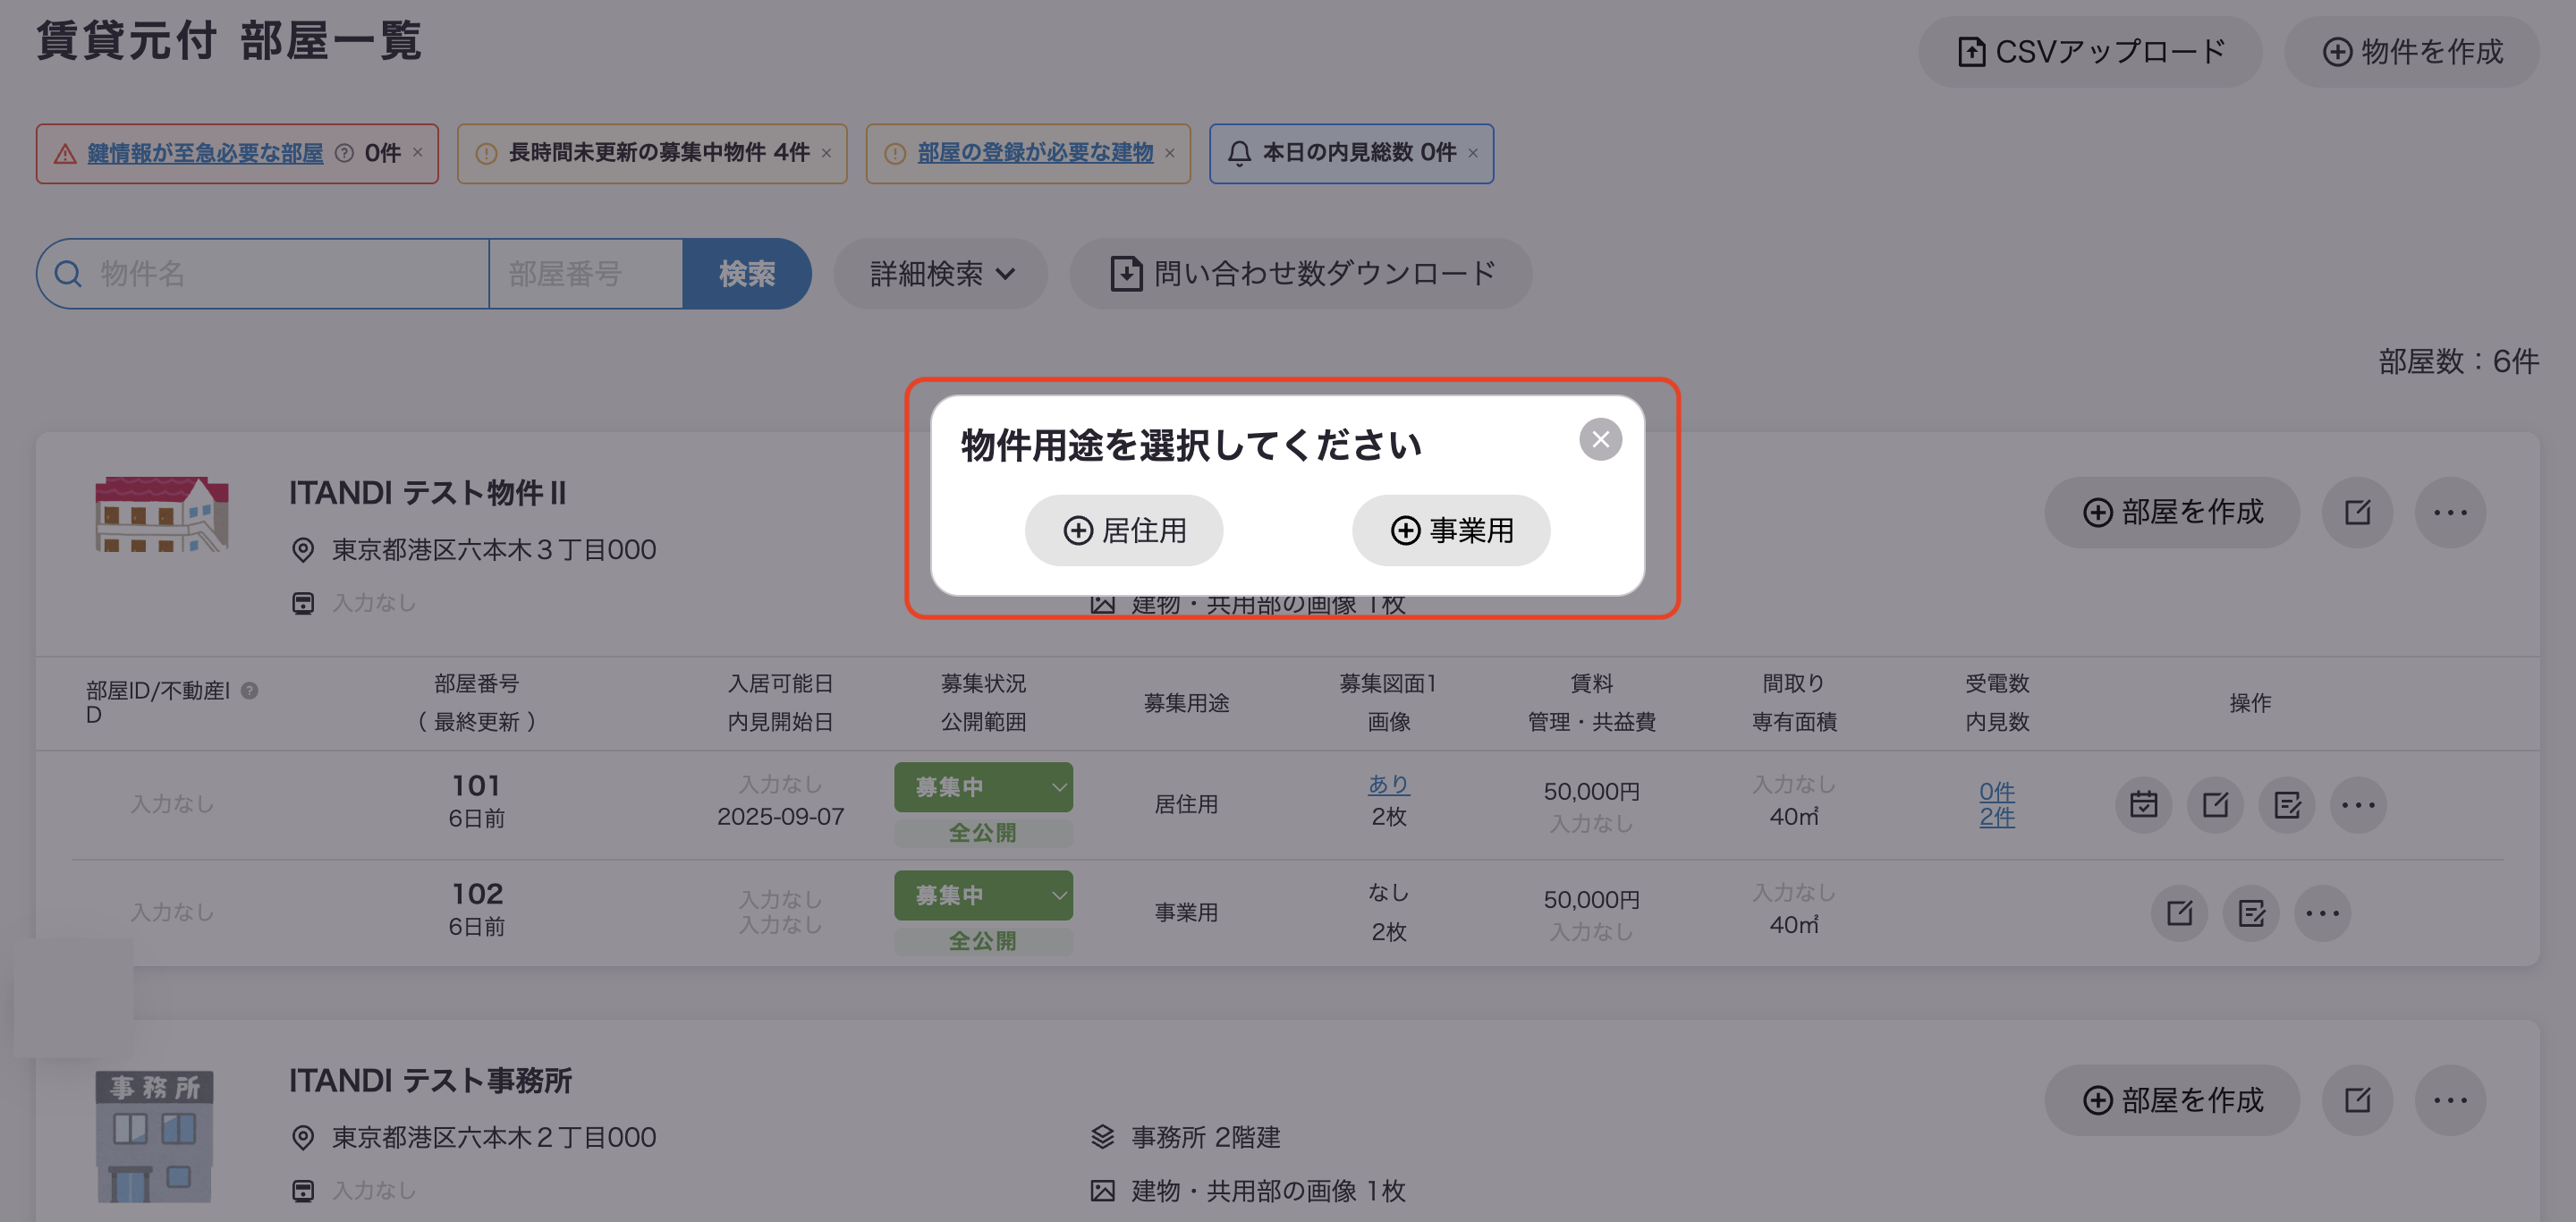Choose 事業用 in the dialog
Image resolution: width=2576 pixels, height=1222 pixels.
[1451, 530]
